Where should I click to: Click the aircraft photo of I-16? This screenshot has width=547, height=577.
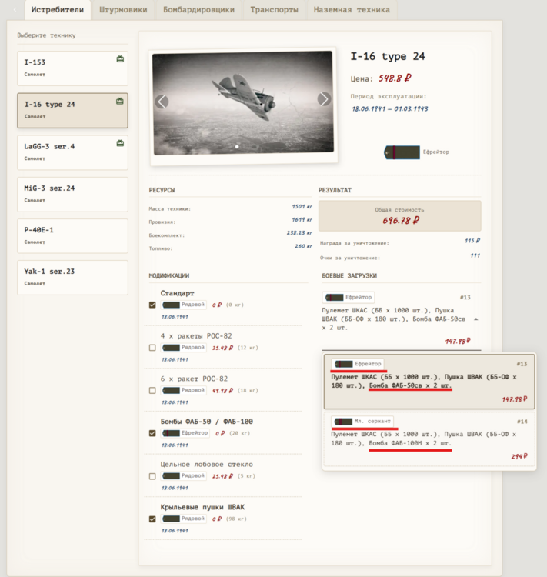coord(243,103)
